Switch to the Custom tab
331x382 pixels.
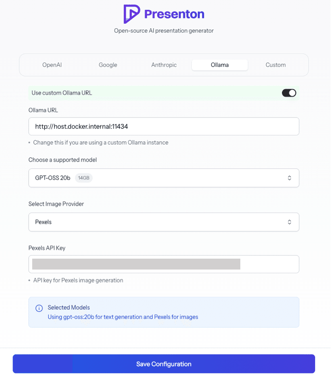276,65
